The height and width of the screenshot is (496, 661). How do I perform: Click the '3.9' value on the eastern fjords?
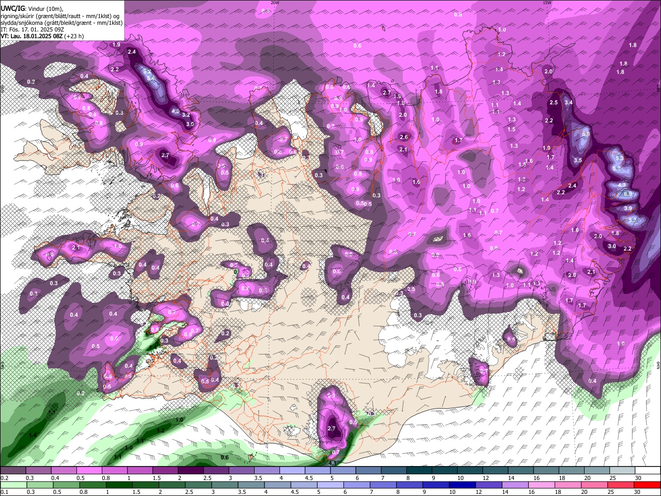coord(628,208)
